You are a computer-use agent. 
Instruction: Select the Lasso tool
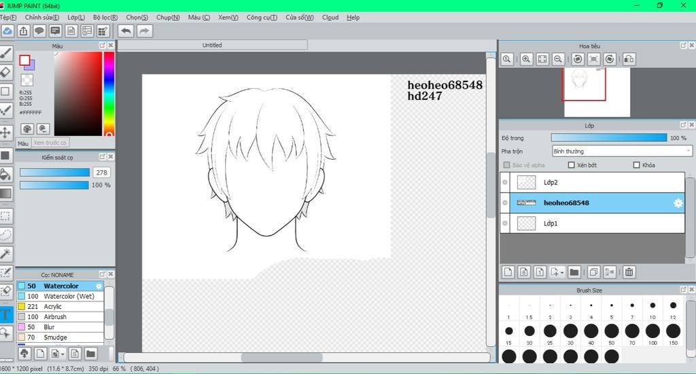click(5, 235)
